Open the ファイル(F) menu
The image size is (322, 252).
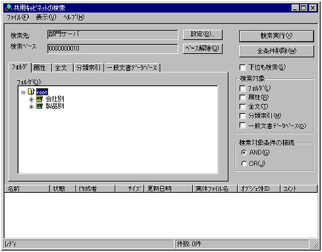click(18, 17)
